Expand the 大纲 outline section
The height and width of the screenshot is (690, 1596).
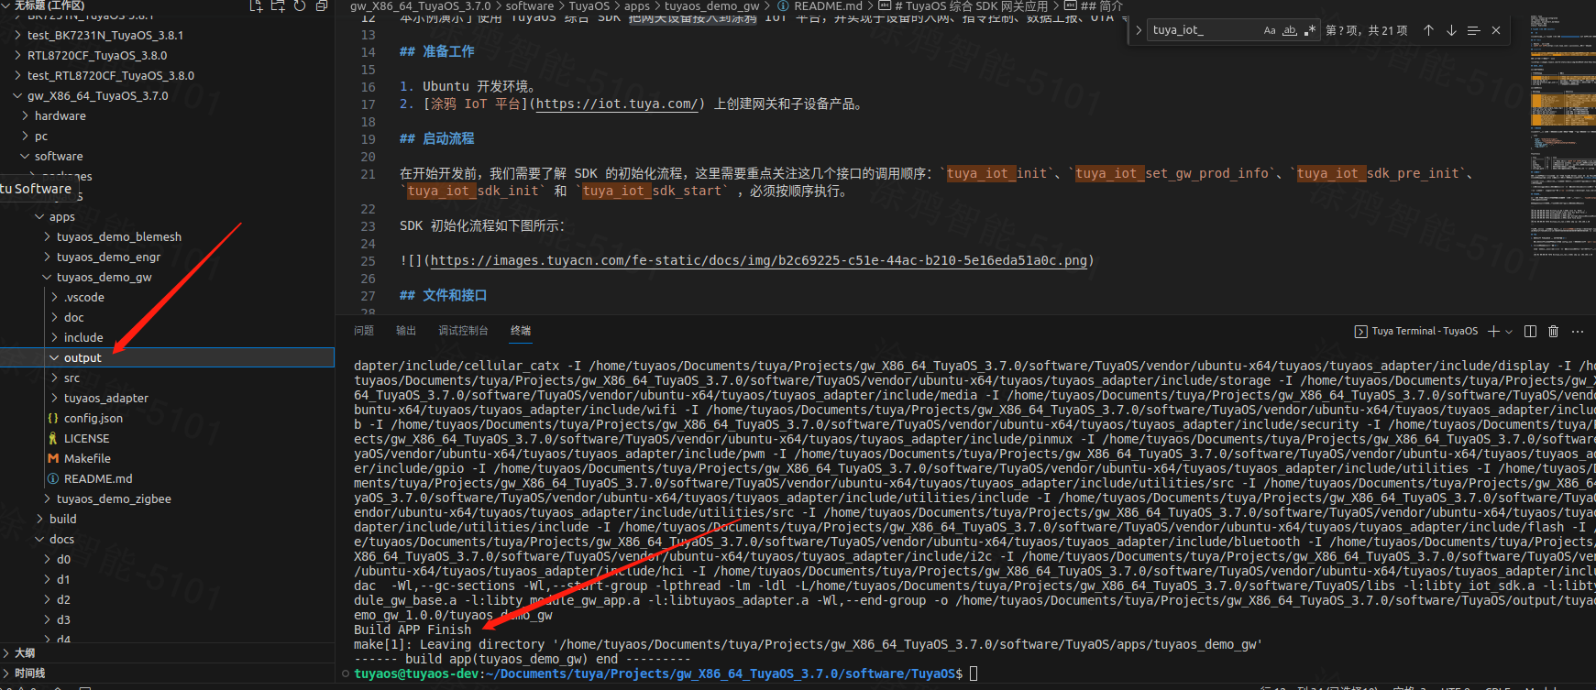click(167, 653)
